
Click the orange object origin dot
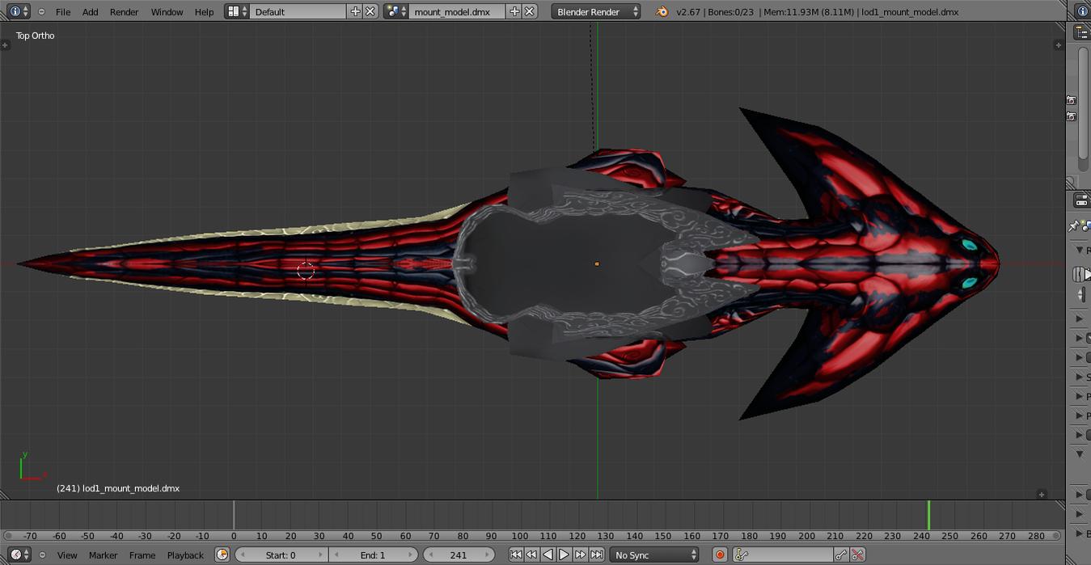pyautogui.click(x=597, y=264)
